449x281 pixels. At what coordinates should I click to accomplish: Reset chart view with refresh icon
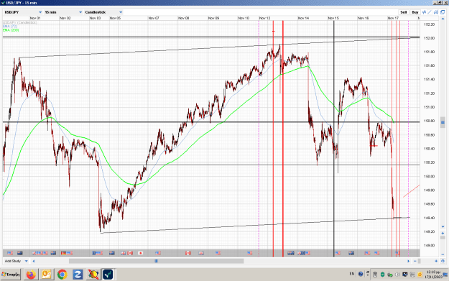(x=443, y=261)
